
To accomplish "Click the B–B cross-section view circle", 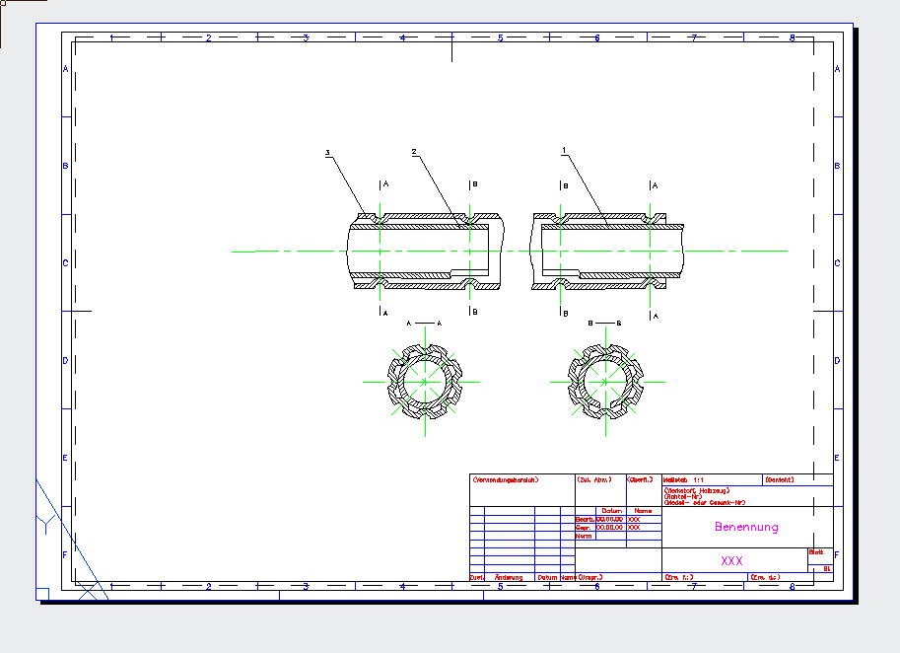I will (603, 381).
